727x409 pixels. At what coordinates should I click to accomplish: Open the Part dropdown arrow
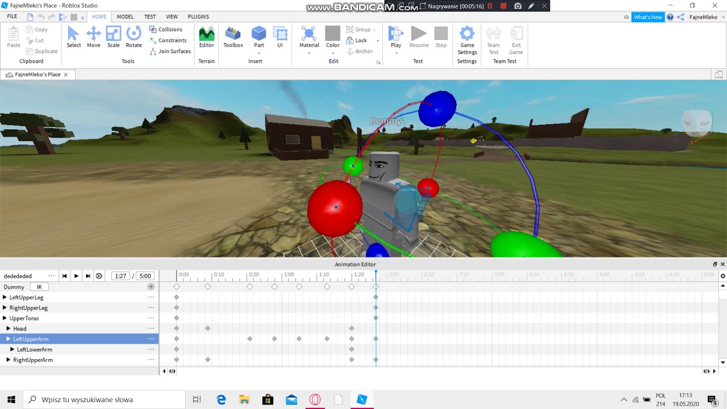(x=259, y=53)
